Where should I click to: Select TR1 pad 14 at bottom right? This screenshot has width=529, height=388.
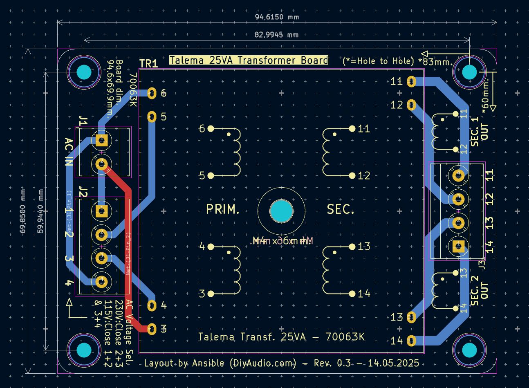[x=412, y=341]
